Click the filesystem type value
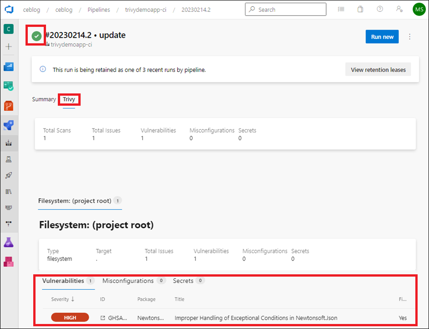This screenshot has height=329, width=429. [59, 259]
